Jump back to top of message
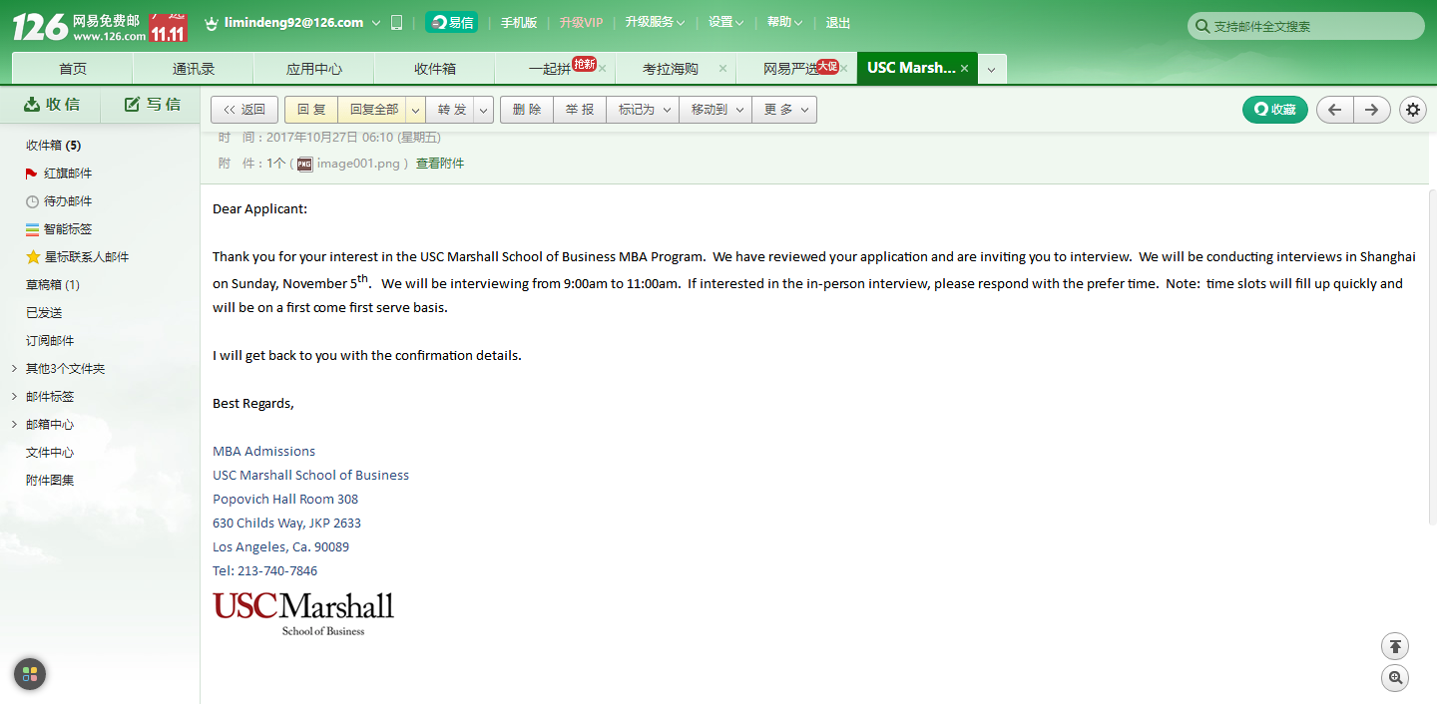 click(x=1395, y=646)
